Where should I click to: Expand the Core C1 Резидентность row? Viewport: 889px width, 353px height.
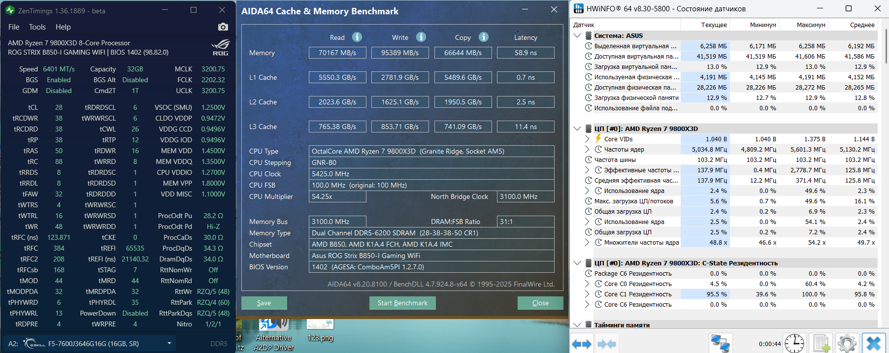coord(587,294)
